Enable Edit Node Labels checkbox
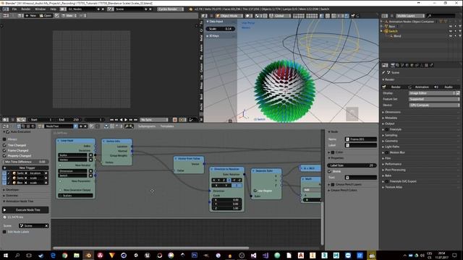 point(4,232)
